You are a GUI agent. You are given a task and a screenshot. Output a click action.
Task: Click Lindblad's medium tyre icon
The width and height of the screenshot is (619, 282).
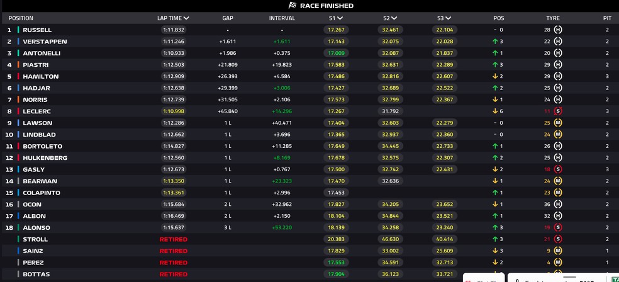pyautogui.click(x=558, y=134)
